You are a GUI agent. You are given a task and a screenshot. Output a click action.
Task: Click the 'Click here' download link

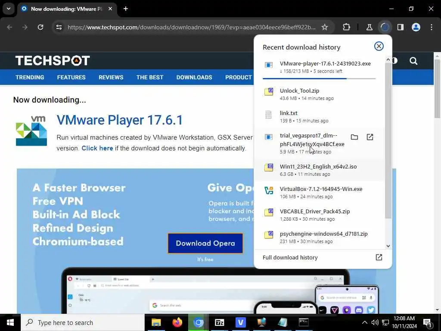click(97, 148)
